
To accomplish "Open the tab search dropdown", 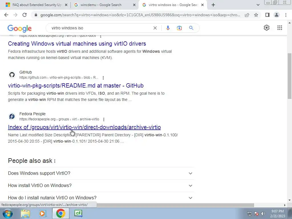I will [x=258, y=5].
